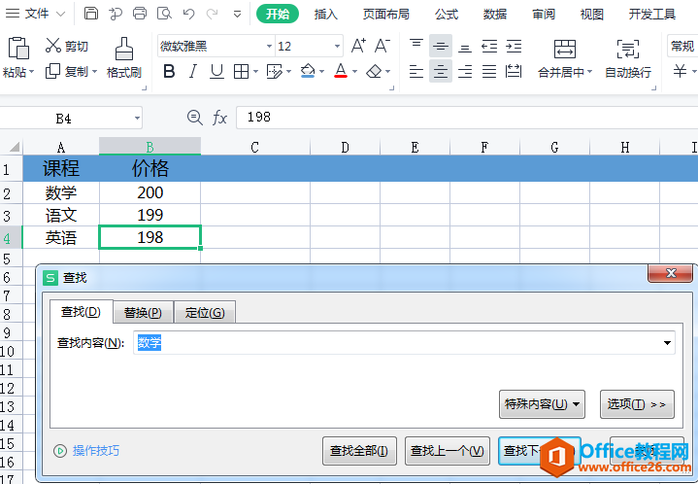
Task: Apply cell borders icon
Action: coord(242,71)
